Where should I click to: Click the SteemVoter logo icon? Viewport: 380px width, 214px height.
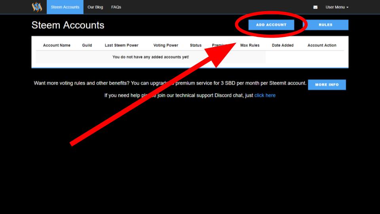click(37, 7)
